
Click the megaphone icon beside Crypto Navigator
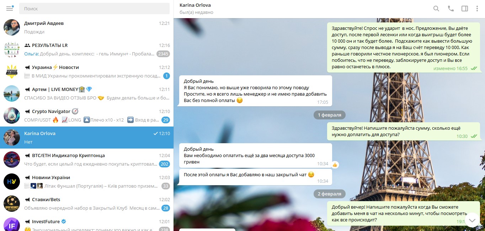[27, 112]
